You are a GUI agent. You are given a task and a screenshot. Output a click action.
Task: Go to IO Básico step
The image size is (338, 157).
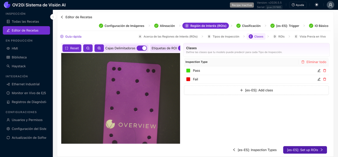point(319,26)
